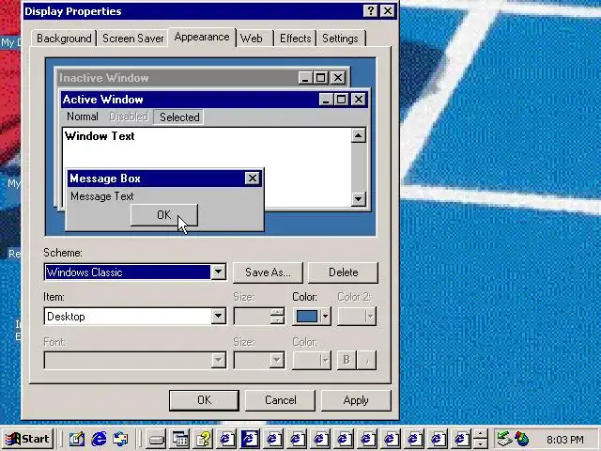Viewport: 601px width, 451px height.
Task: Open the Screen Saver tab
Action: [x=132, y=39]
